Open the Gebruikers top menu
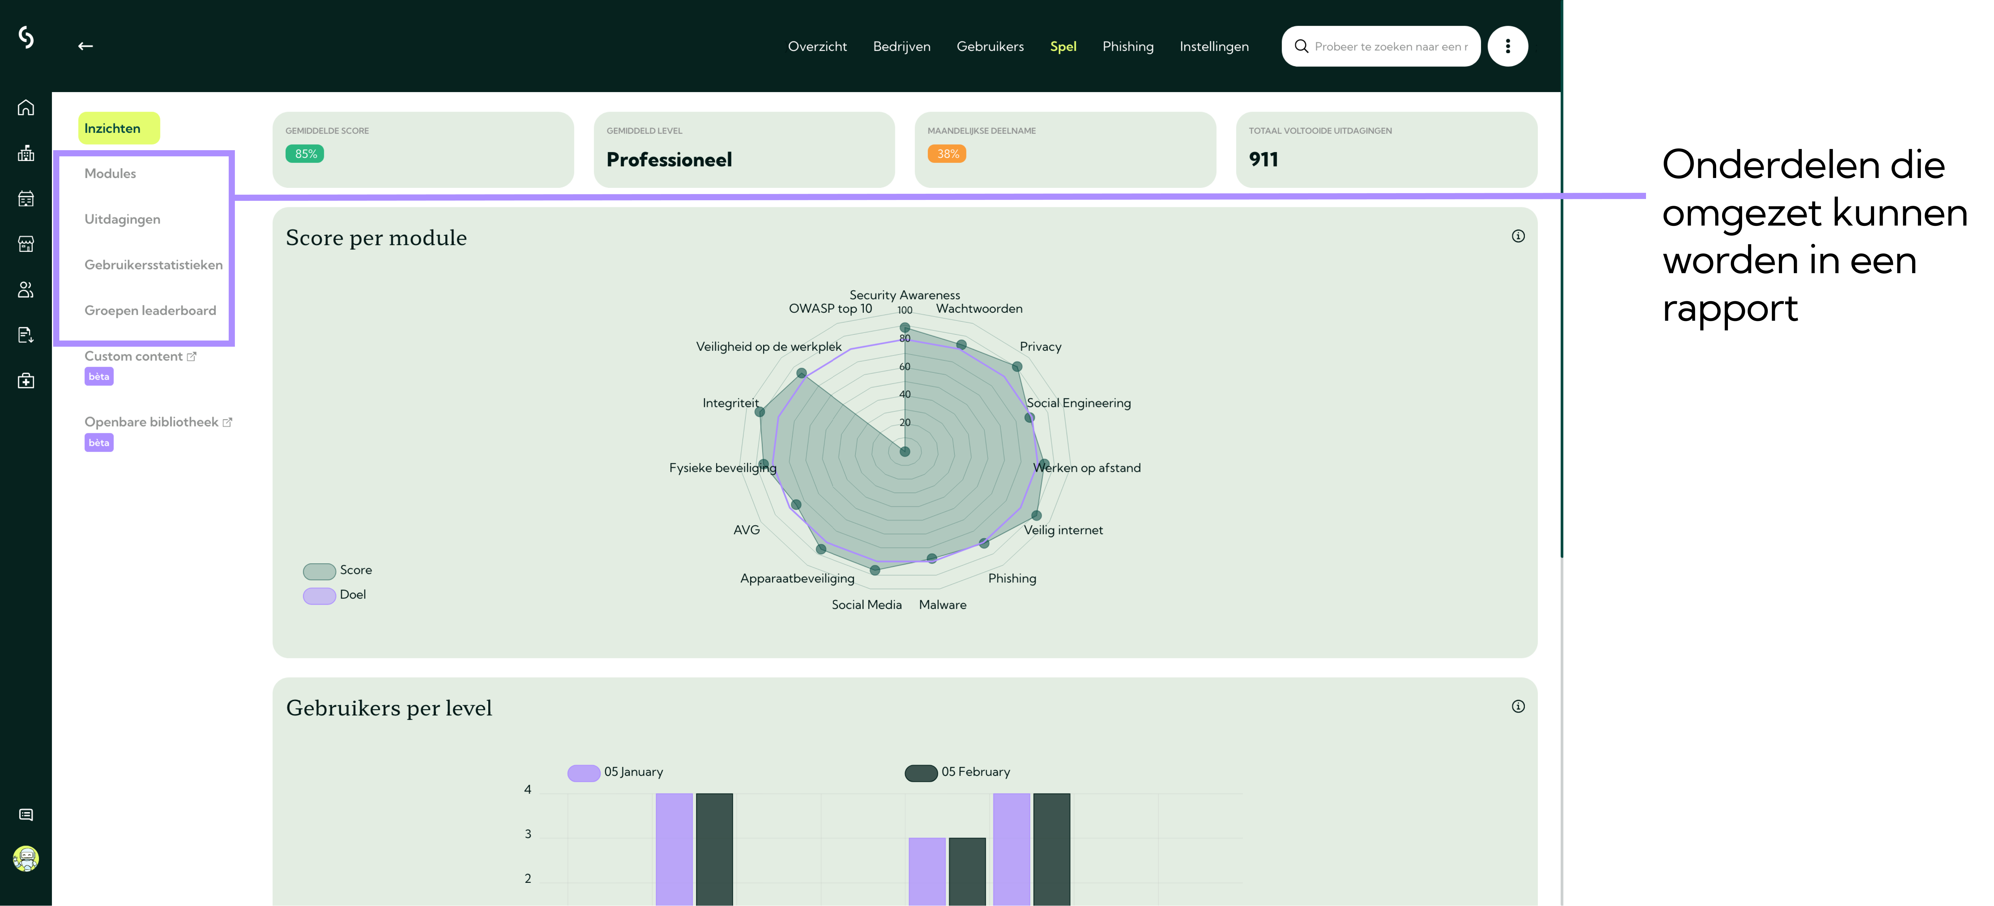1994x906 pixels. (989, 46)
